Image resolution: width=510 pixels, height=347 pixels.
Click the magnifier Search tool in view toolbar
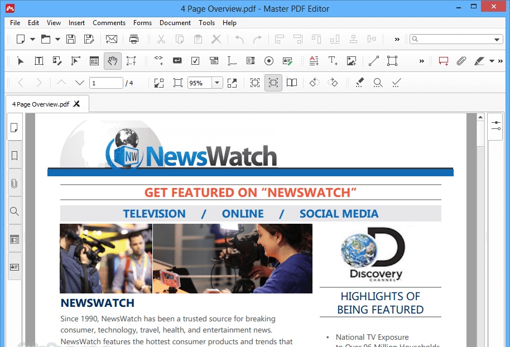coord(378,83)
